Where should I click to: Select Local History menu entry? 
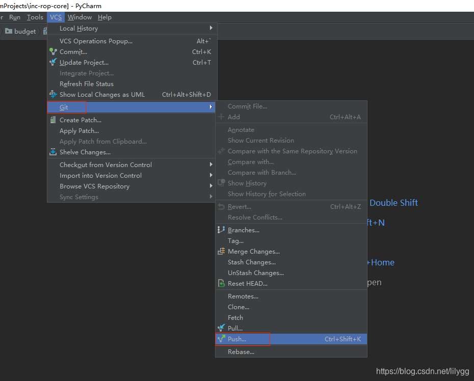pos(132,29)
